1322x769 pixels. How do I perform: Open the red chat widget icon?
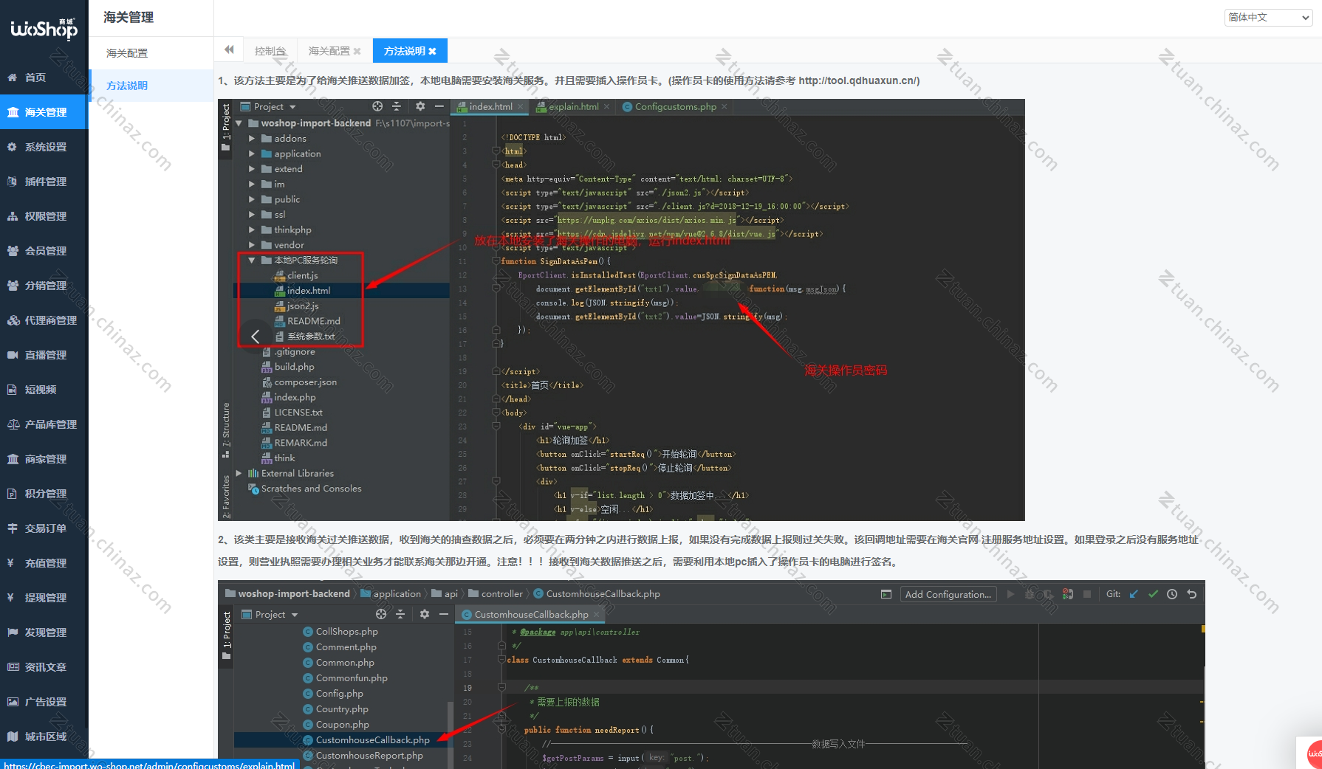(x=1314, y=754)
